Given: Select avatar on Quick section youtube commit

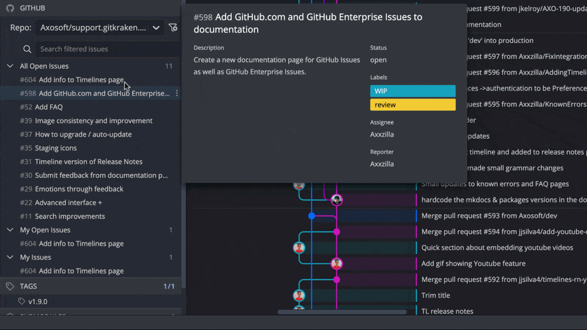Looking at the screenshot, I should point(299,248).
